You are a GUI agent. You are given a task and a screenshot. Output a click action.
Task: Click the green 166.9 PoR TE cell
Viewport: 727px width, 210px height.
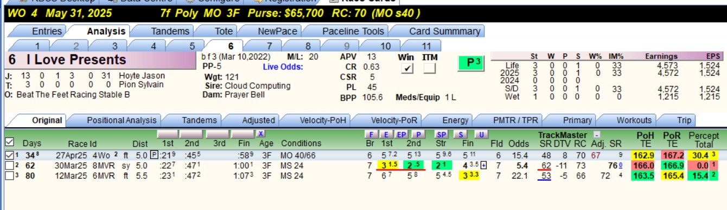click(673, 165)
